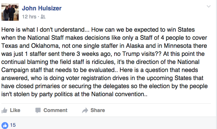Screen dimensions: 217x129
Task: Open the post permalink via 12 hrs
Action: pos(29,17)
